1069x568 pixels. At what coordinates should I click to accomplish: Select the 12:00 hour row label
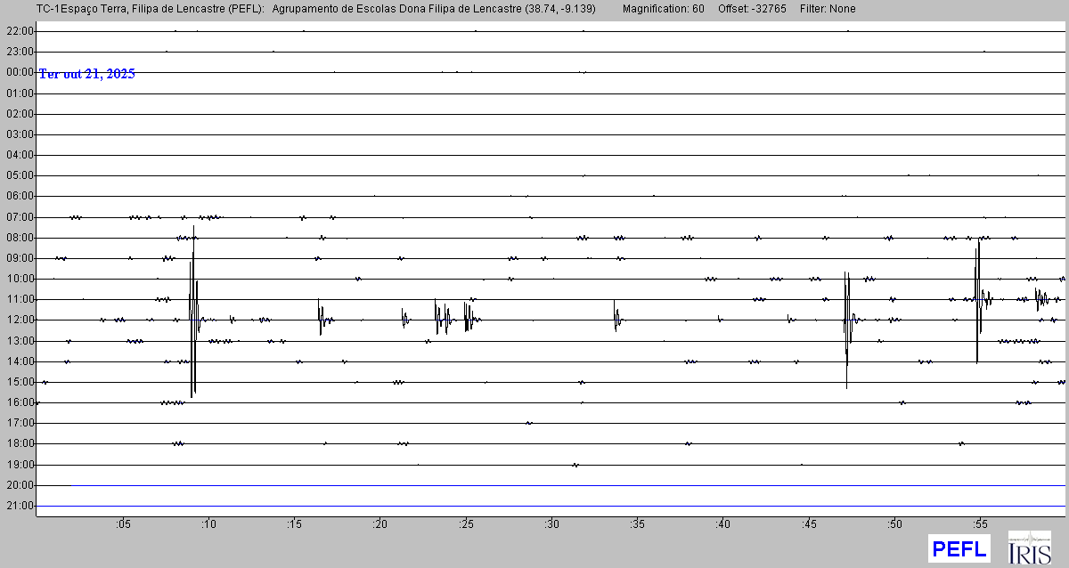20,320
